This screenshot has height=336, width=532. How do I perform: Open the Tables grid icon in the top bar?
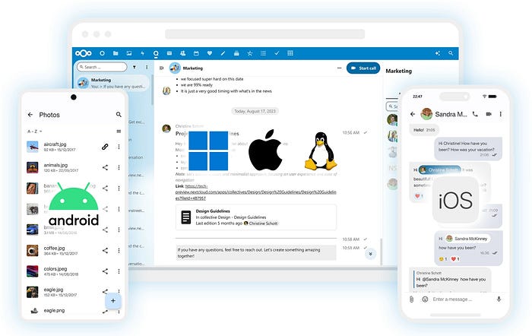click(290, 53)
